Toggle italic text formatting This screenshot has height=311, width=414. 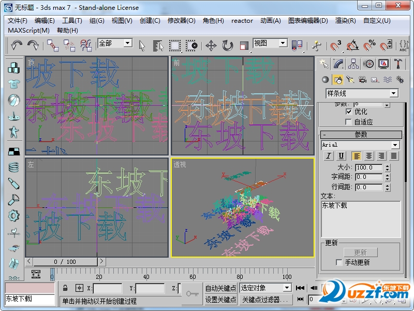tap(329, 155)
